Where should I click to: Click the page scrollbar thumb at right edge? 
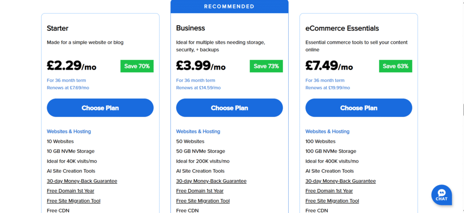point(463,110)
